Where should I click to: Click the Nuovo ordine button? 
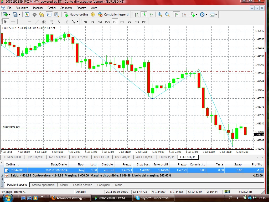[x=76, y=14]
